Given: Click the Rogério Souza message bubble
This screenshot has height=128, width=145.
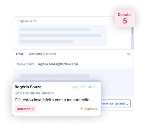Looking at the screenshot, I should [62, 35].
